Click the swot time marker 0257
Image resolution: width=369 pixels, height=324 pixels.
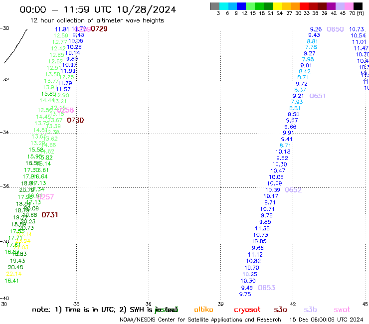46,197
